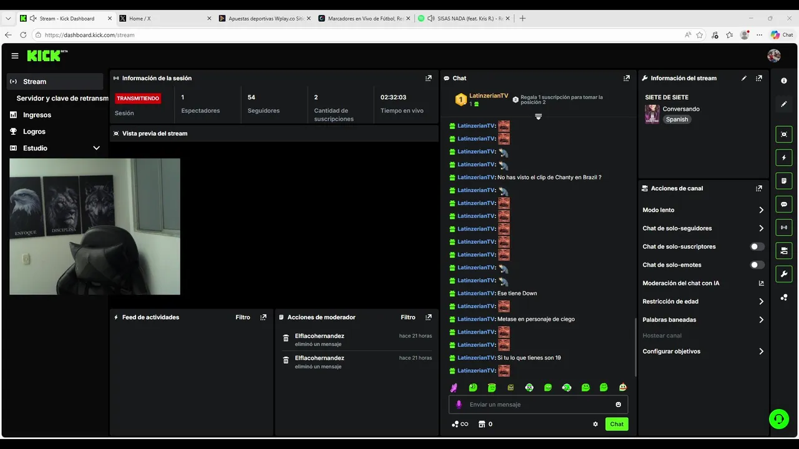Click LatinzerianTV in gift leaderboard
Image resolution: width=799 pixels, height=449 pixels.
[x=489, y=95]
